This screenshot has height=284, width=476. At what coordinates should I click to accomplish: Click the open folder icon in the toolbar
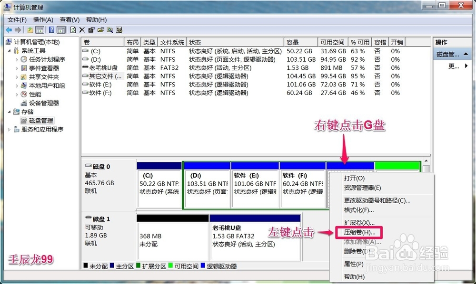tap(100, 30)
